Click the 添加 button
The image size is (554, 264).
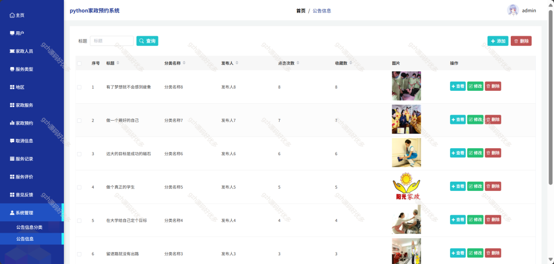[498, 41]
